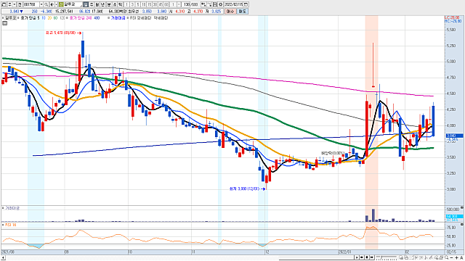Switch to minute chart period (분)

click(x=109, y=4)
